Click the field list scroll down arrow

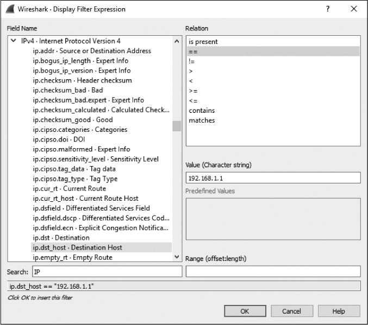tap(177, 257)
